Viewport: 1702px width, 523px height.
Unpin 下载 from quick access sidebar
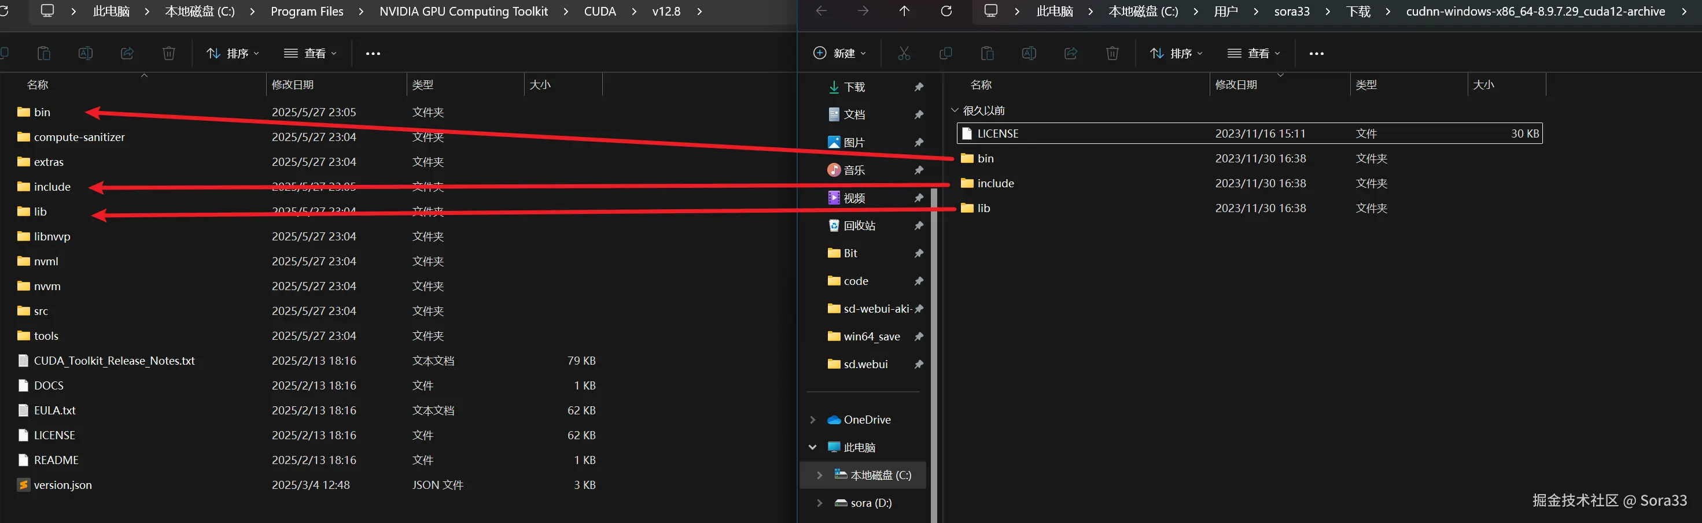tap(918, 87)
